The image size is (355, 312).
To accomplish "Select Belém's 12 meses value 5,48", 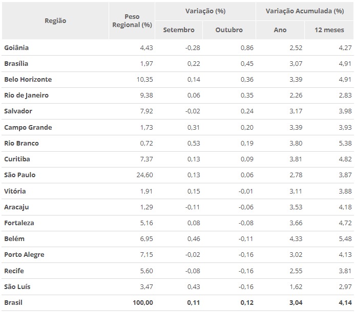I will (345, 239).
